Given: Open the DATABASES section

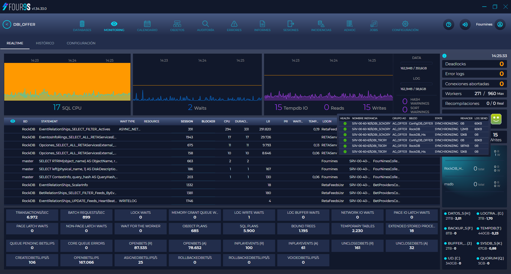Looking at the screenshot, I should tap(82, 25).
